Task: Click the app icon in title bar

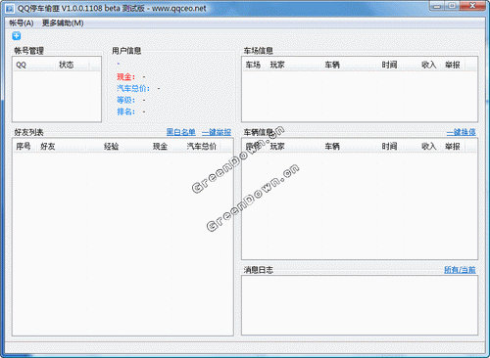Action: click(x=10, y=9)
